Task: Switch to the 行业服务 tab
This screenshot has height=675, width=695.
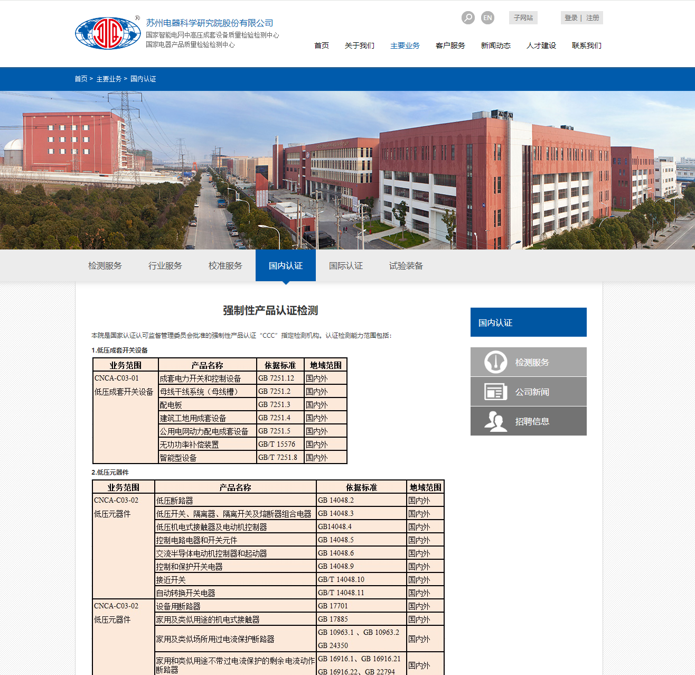Action: pyautogui.click(x=165, y=265)
